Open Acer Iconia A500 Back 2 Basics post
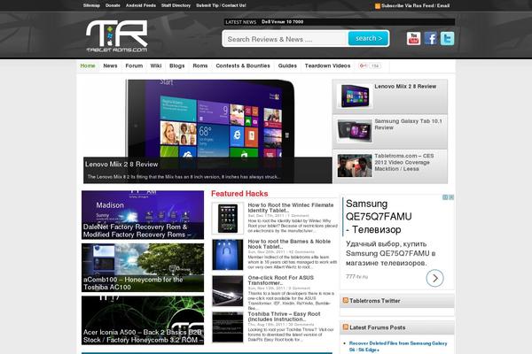Image resolution: width=532 pixels, height=354 pixels. [x=143, y=320]
